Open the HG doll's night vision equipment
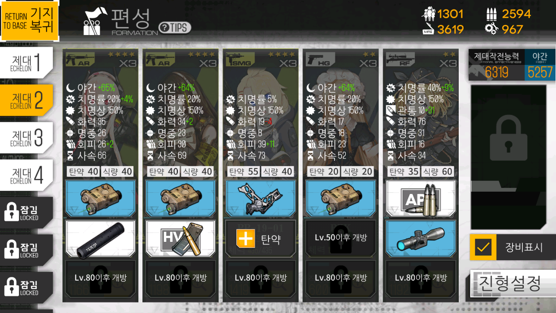 click(340, 199)
